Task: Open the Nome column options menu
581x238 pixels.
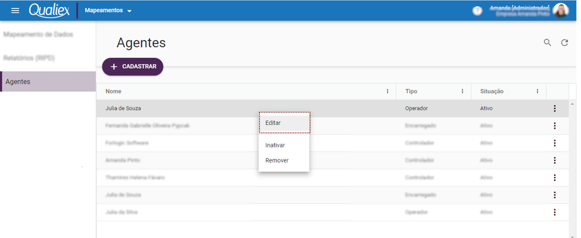Action: coord(388,91)
